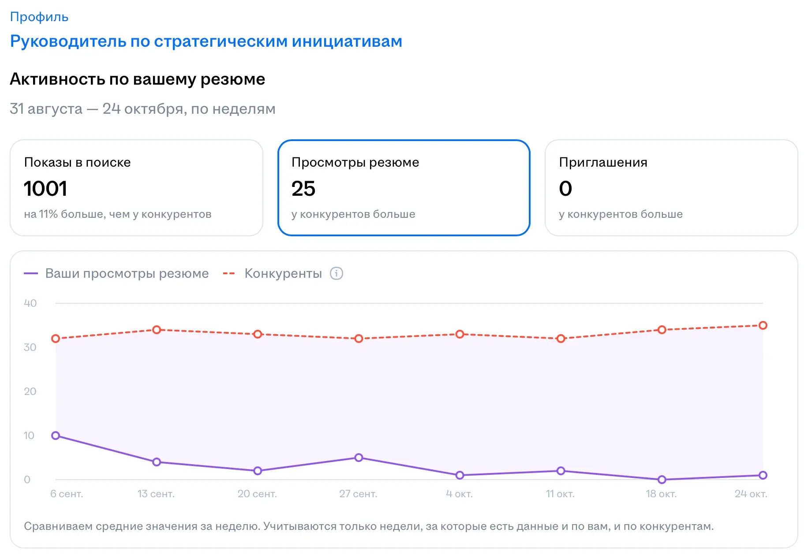The image size is (808, 559).
Task: Click the purple data point for 24 окт.
Action: [763, 475]
